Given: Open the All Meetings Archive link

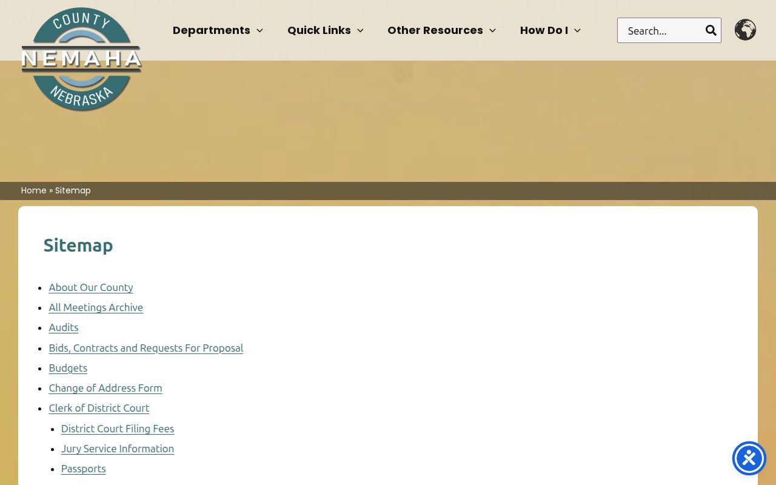Looking at the screenshot, I should (96, 307).
